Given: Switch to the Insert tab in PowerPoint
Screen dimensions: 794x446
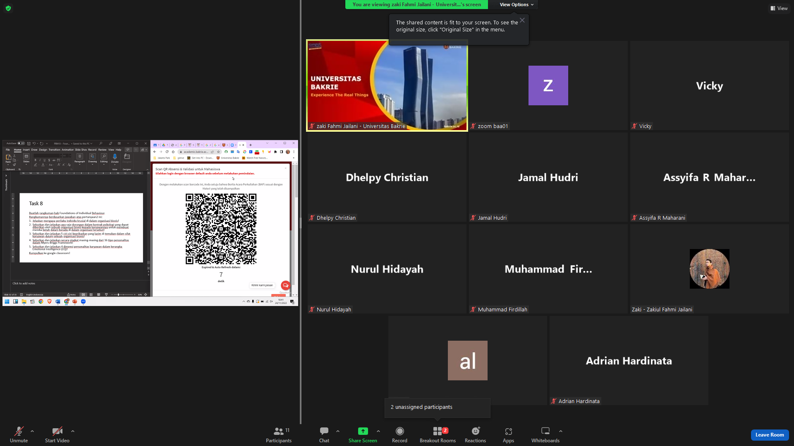Looking at the screenshot, I should (26, 150).
